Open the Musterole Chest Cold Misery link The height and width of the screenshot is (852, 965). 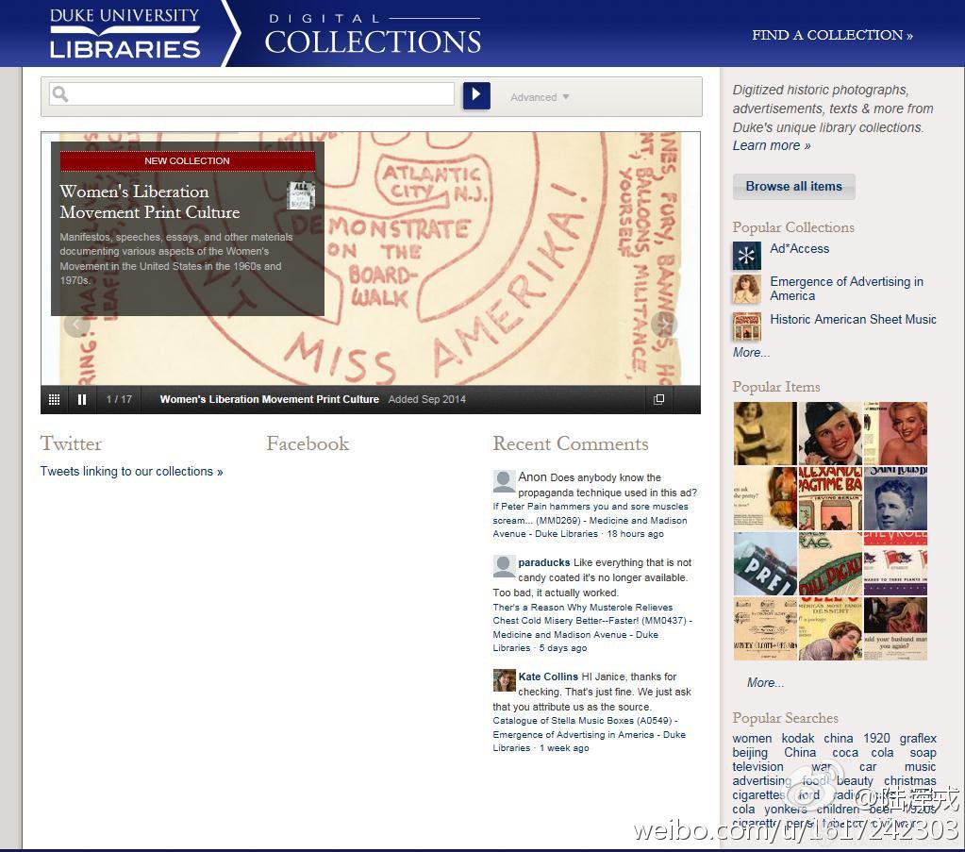(592, 628)
